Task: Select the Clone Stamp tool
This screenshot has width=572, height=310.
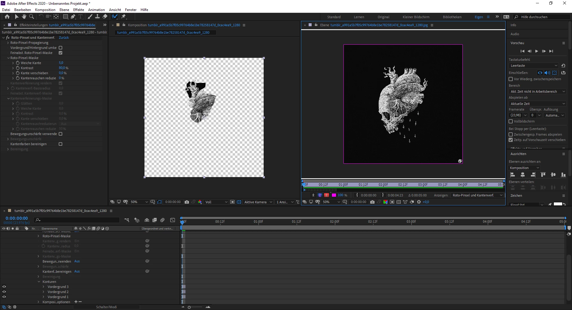Action: (x=97, y=17)
